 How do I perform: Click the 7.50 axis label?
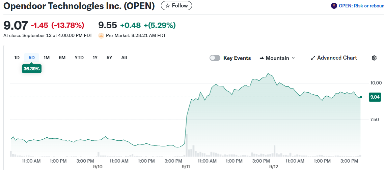(x=375, y=120)
